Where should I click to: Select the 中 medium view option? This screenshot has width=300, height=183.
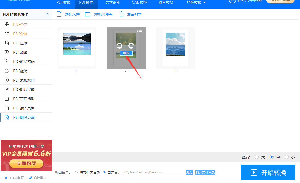tap(272, 157)
